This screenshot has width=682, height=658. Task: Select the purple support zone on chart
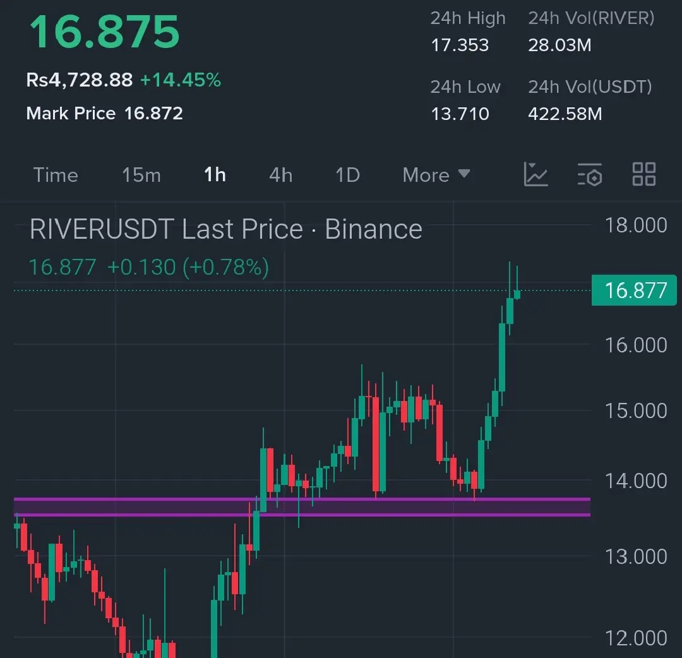[302, 507]
